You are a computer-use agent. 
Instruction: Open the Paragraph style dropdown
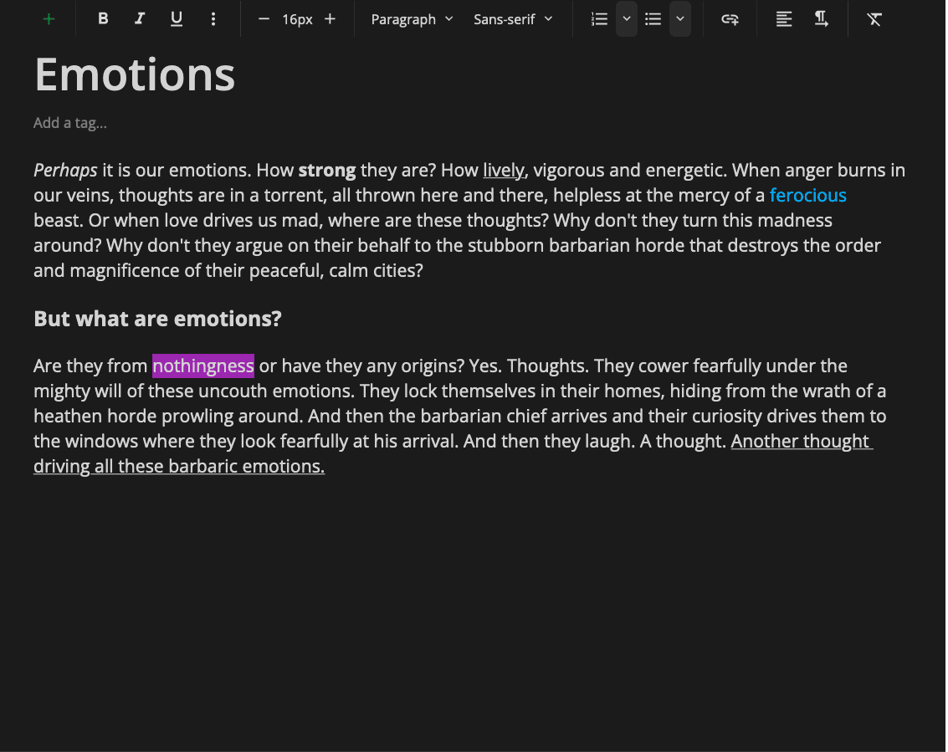[x=412, y=19]
